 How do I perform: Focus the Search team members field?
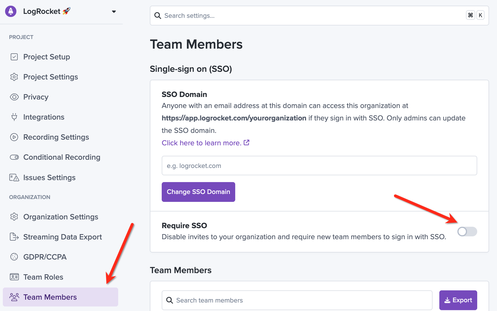(x=297, y=300)
